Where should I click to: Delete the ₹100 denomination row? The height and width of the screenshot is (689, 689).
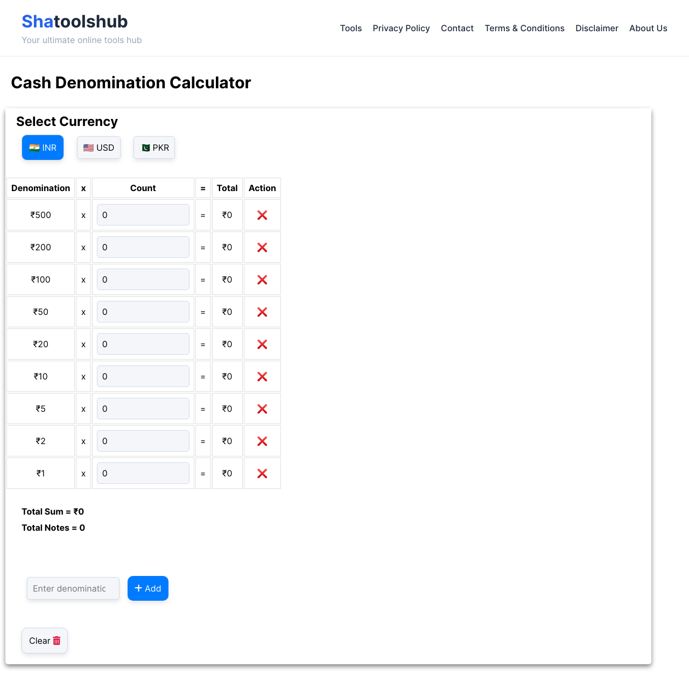click(x=262, y=279)
